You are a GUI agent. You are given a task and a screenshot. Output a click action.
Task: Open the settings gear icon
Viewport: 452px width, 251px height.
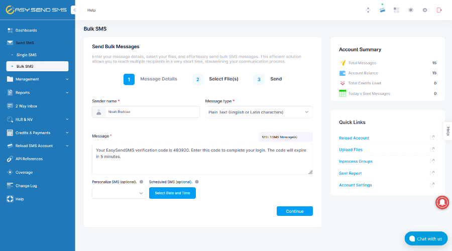point(425,10)
